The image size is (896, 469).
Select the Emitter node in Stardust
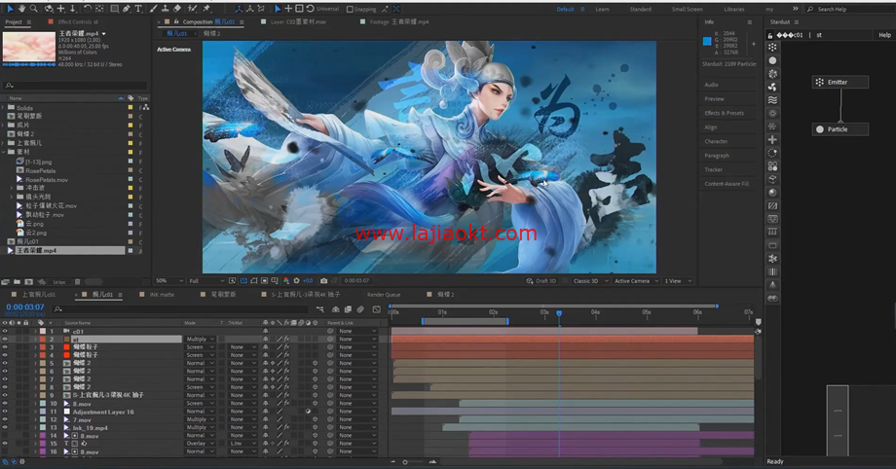tap(840, 82)
